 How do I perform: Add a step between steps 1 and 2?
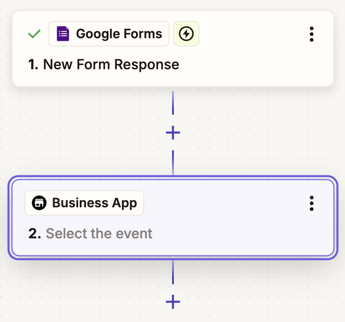(x=173, y=133)
